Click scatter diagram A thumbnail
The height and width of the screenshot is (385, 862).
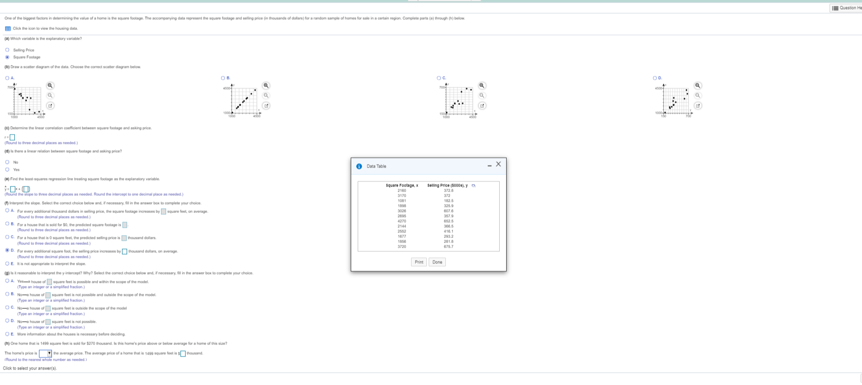[26, 100]
